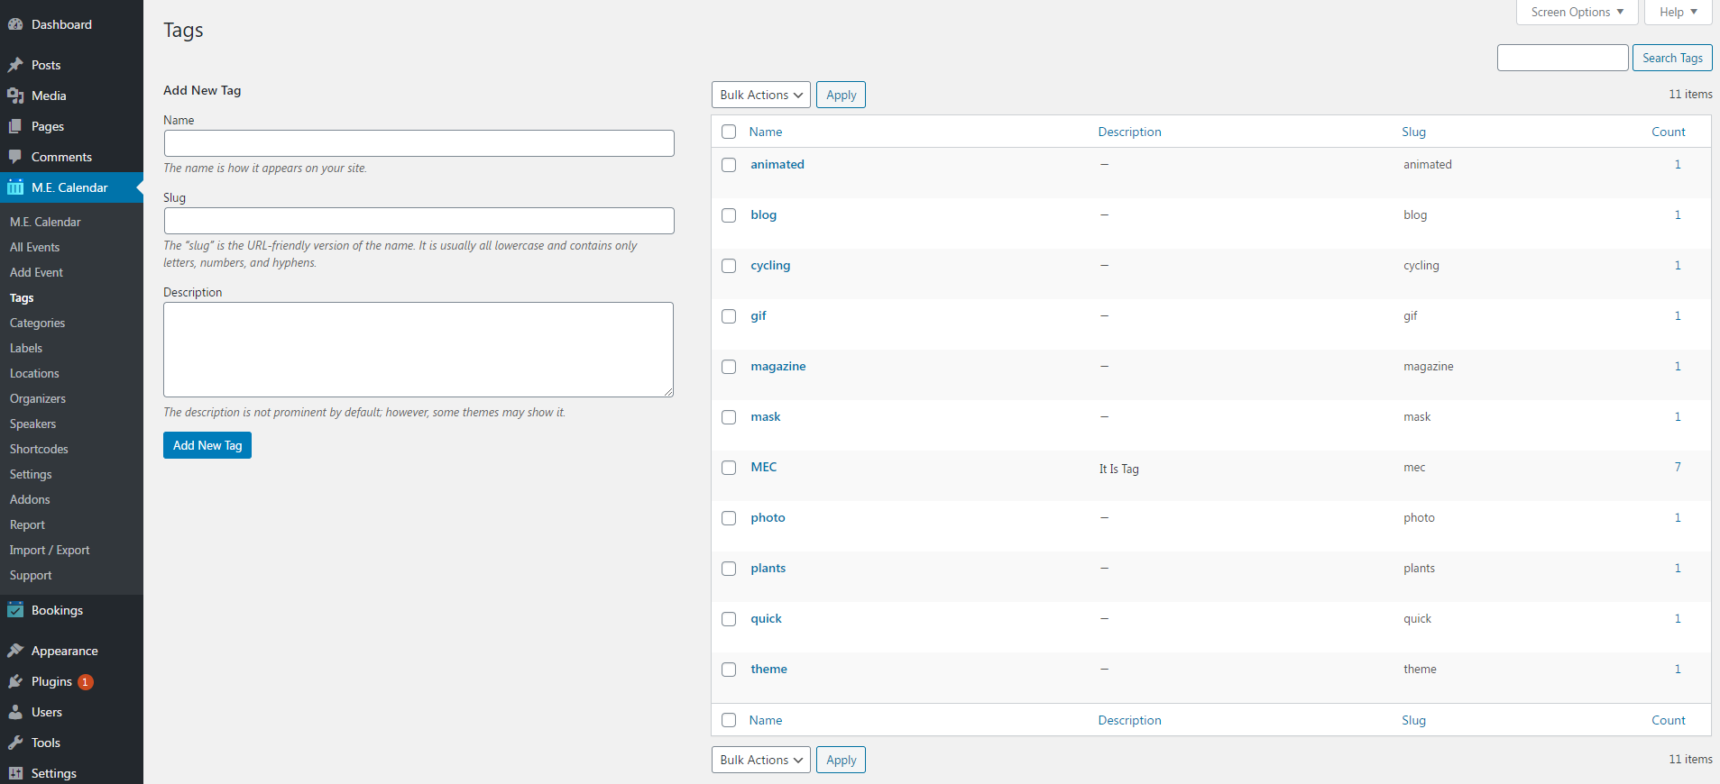Viewport: 1720px width, 784px height.
Task: Click the Users person icon
Action: click(15, 712)
